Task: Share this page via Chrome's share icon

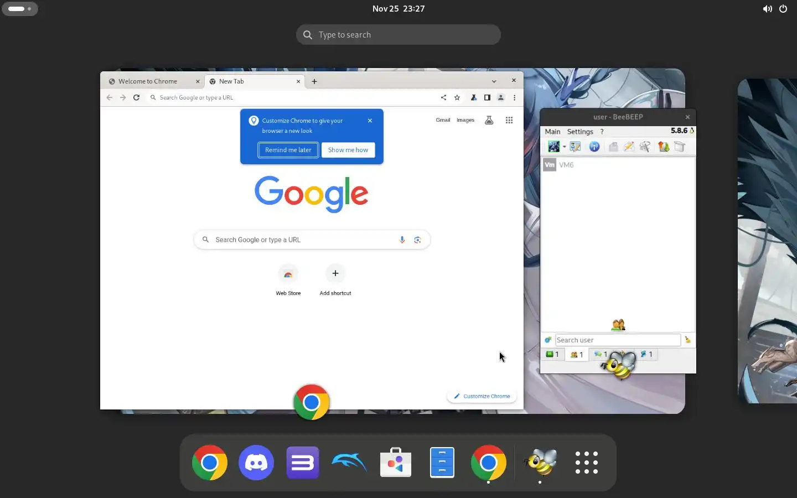Action: pyautogui.click(x=443, y=97)
